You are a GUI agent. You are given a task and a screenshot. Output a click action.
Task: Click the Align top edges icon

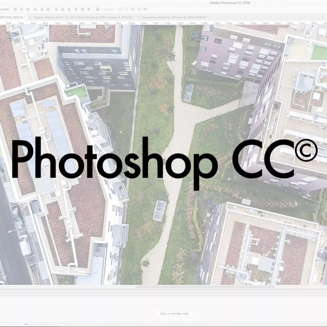(15, 9)
